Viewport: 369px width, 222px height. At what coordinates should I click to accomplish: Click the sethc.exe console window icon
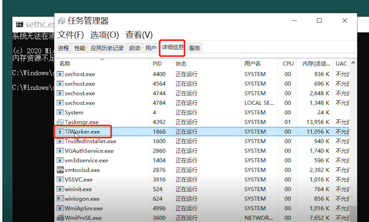tap(19, 24)
